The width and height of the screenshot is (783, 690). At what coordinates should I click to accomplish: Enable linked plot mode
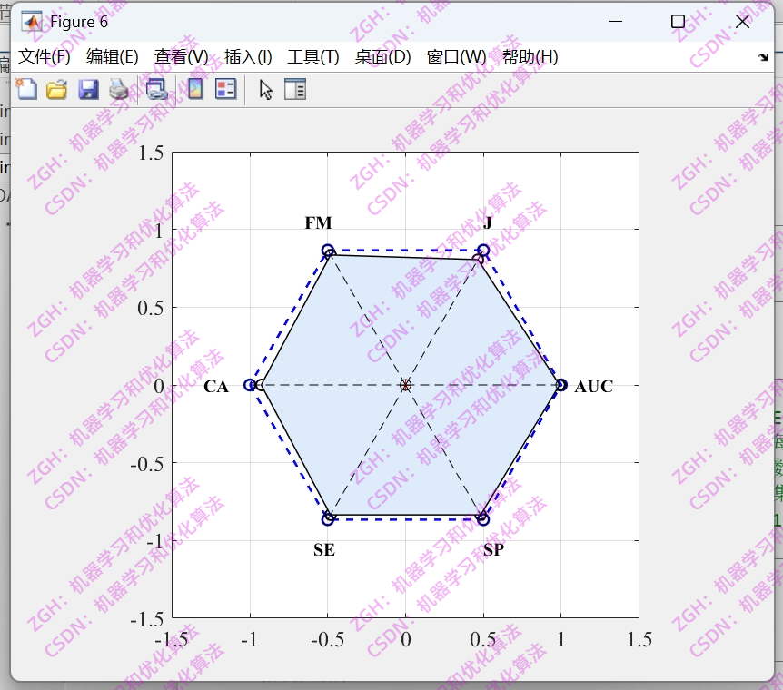pos(155,88)
